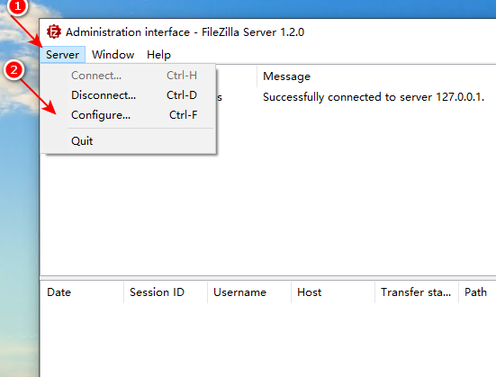
Task: Click the Administration interface window title text
Action: 185,32
